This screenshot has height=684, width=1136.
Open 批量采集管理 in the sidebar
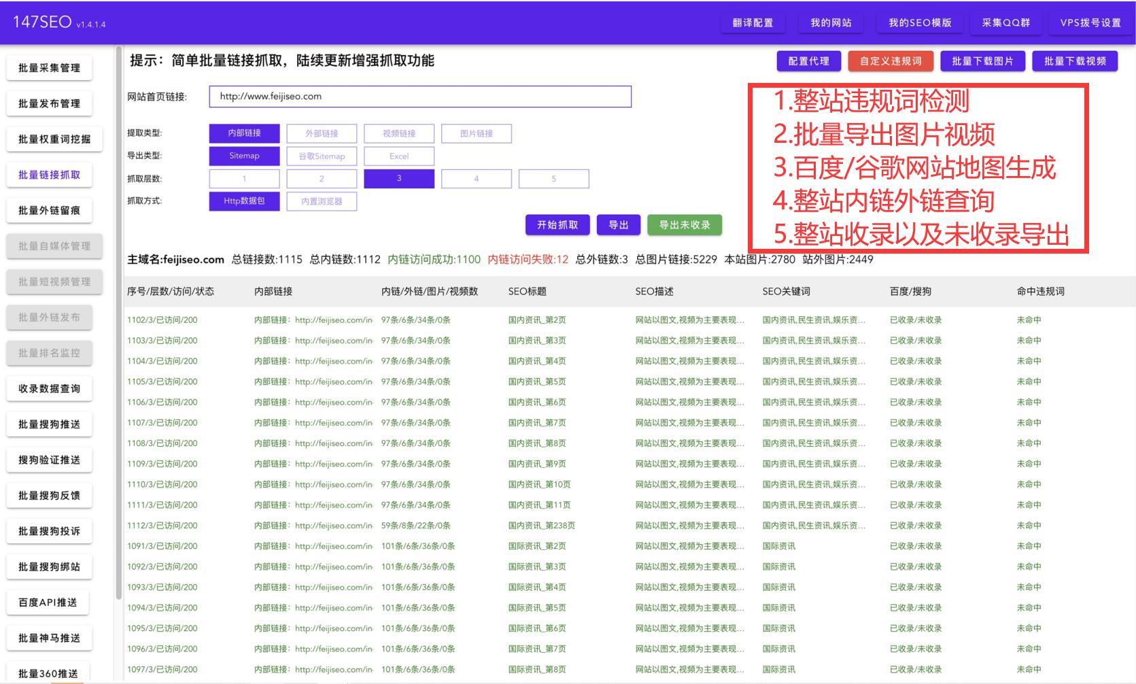(x=50, y=67)
